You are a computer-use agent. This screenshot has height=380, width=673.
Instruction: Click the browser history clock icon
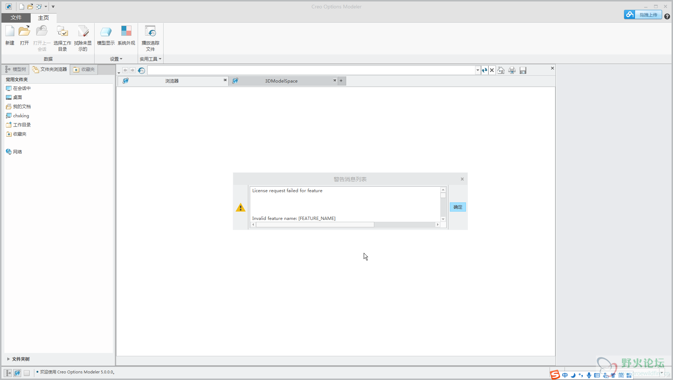[141, 70]
